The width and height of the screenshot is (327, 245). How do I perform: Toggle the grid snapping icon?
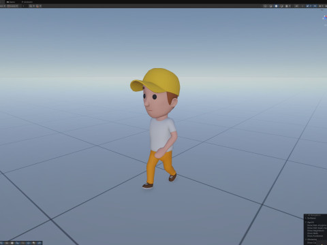tap(37, 6)
